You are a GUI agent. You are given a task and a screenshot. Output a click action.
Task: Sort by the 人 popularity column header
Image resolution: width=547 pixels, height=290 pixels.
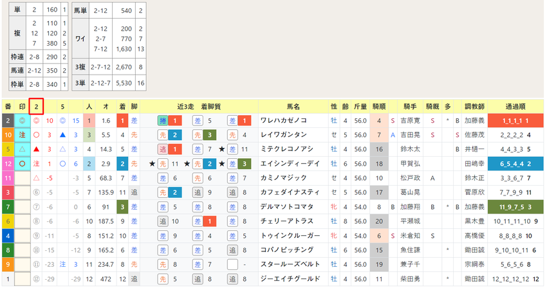(x=89, y=107)
